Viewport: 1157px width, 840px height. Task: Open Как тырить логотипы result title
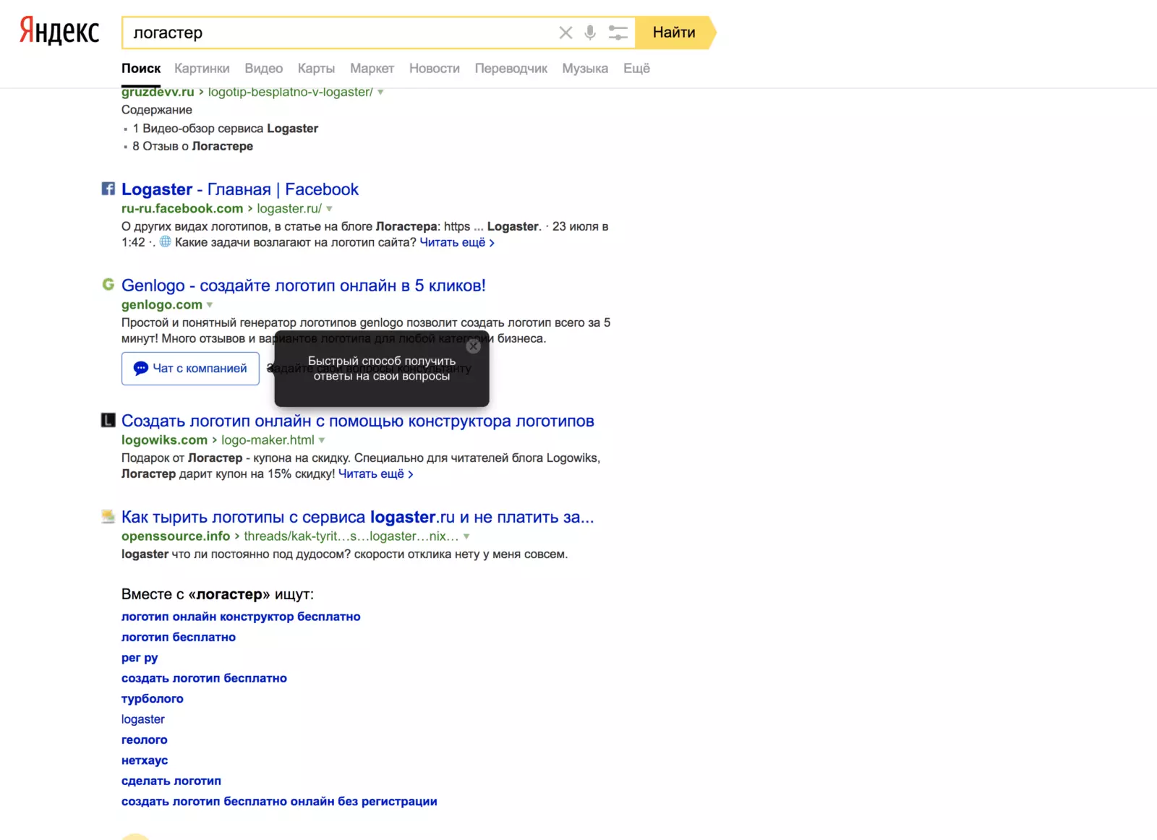[x=358, y=517]
